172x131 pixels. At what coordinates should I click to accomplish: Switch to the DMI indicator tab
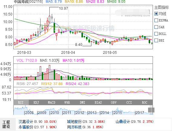[82, 102]
